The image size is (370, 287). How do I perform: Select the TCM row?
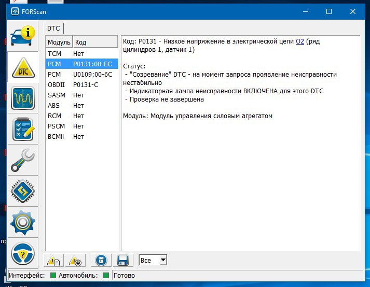click(82, 54)
